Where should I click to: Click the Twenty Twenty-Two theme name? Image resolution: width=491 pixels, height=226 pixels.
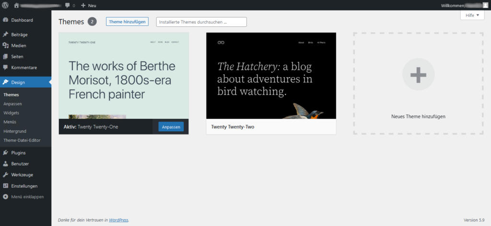[x=233, y=127]
